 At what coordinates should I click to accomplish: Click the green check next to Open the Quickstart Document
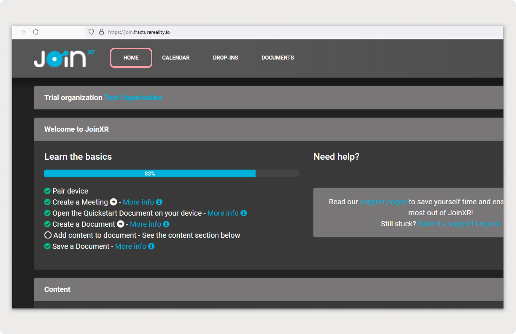[x=47, y=213]
